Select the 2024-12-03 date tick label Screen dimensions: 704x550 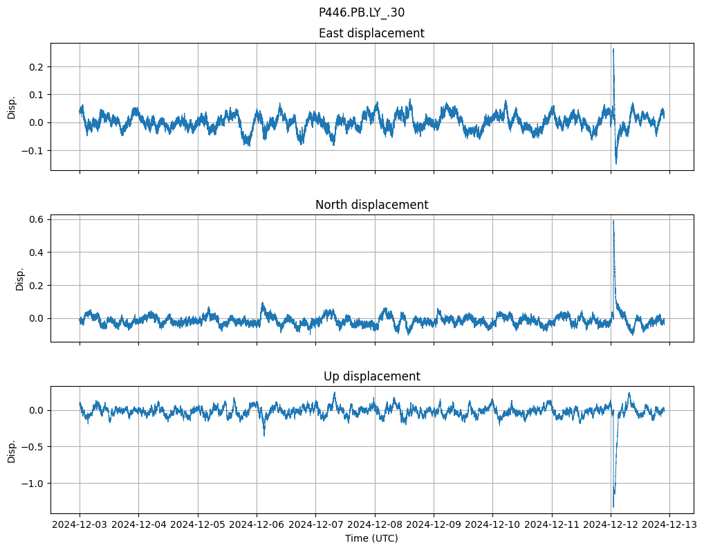tap(80, 525)
